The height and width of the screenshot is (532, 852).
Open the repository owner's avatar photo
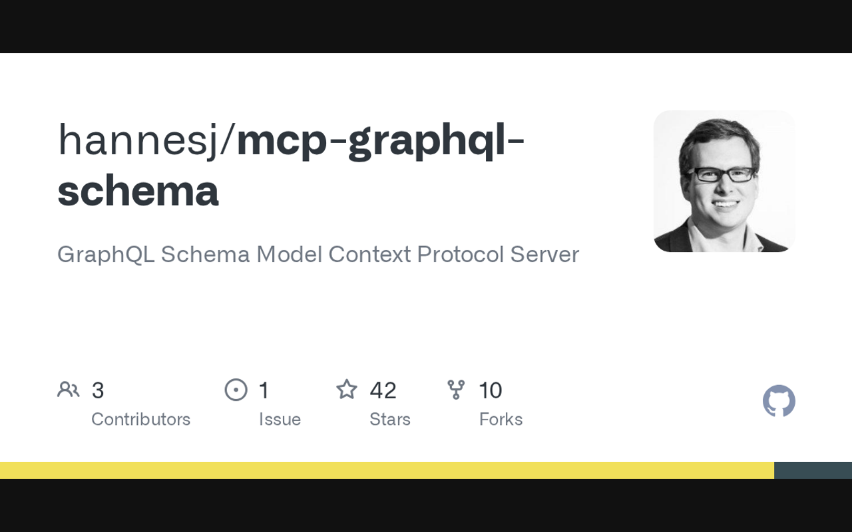click(x=724, y=182)
